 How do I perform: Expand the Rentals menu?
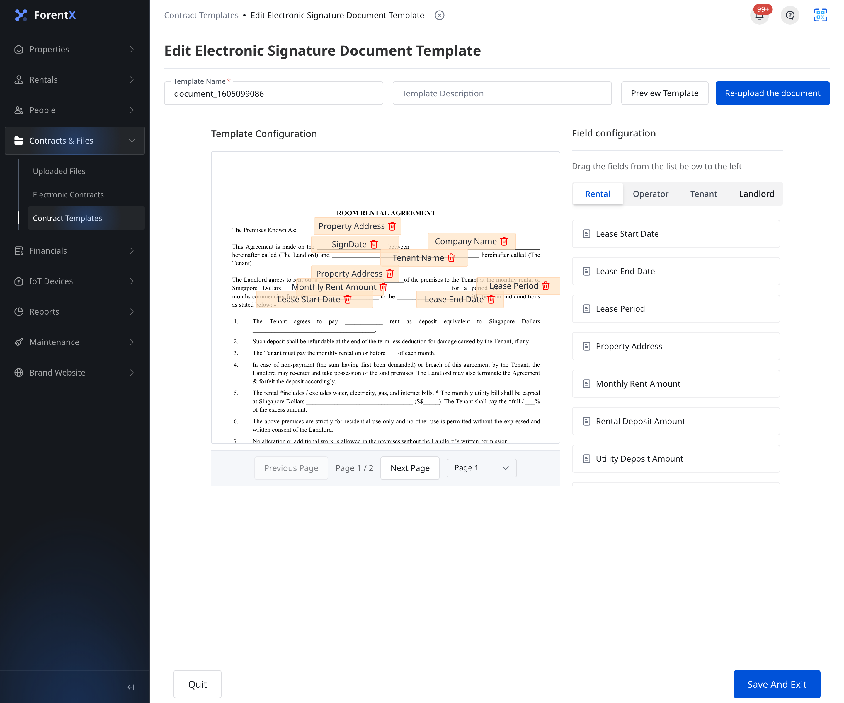(75, 80)
